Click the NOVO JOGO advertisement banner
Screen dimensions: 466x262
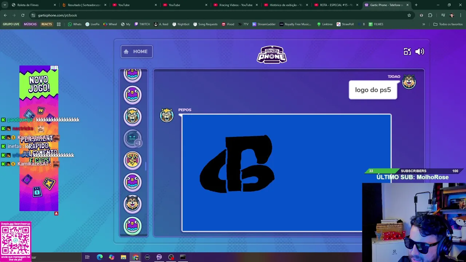[39, 138]
